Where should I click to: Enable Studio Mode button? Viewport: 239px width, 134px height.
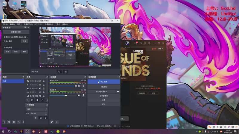tap(104, 96)
